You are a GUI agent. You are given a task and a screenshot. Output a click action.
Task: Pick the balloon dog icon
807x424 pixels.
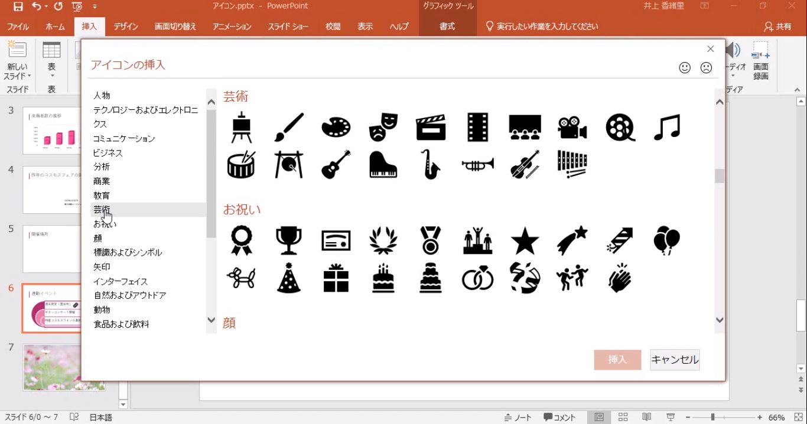pyautogui.click(x=241, y=278)
